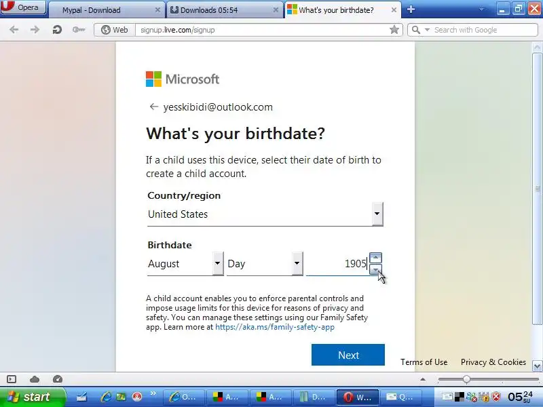The width and height of the screenshot is (543, 407).
Task: Click the network users tray icon
Action: [471, 397]
